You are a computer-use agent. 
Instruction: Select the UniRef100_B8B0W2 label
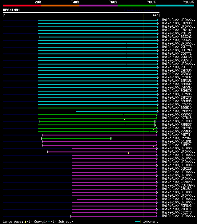(x=177, y=84)
